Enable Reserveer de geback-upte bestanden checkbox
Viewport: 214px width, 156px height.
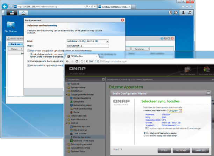click(29, 51)
